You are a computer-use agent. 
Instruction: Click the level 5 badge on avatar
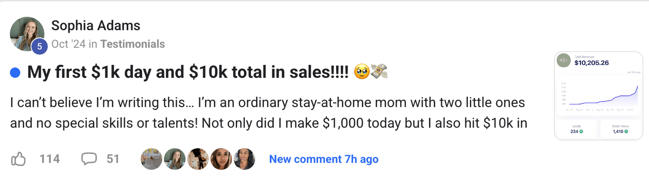[39, 47]
